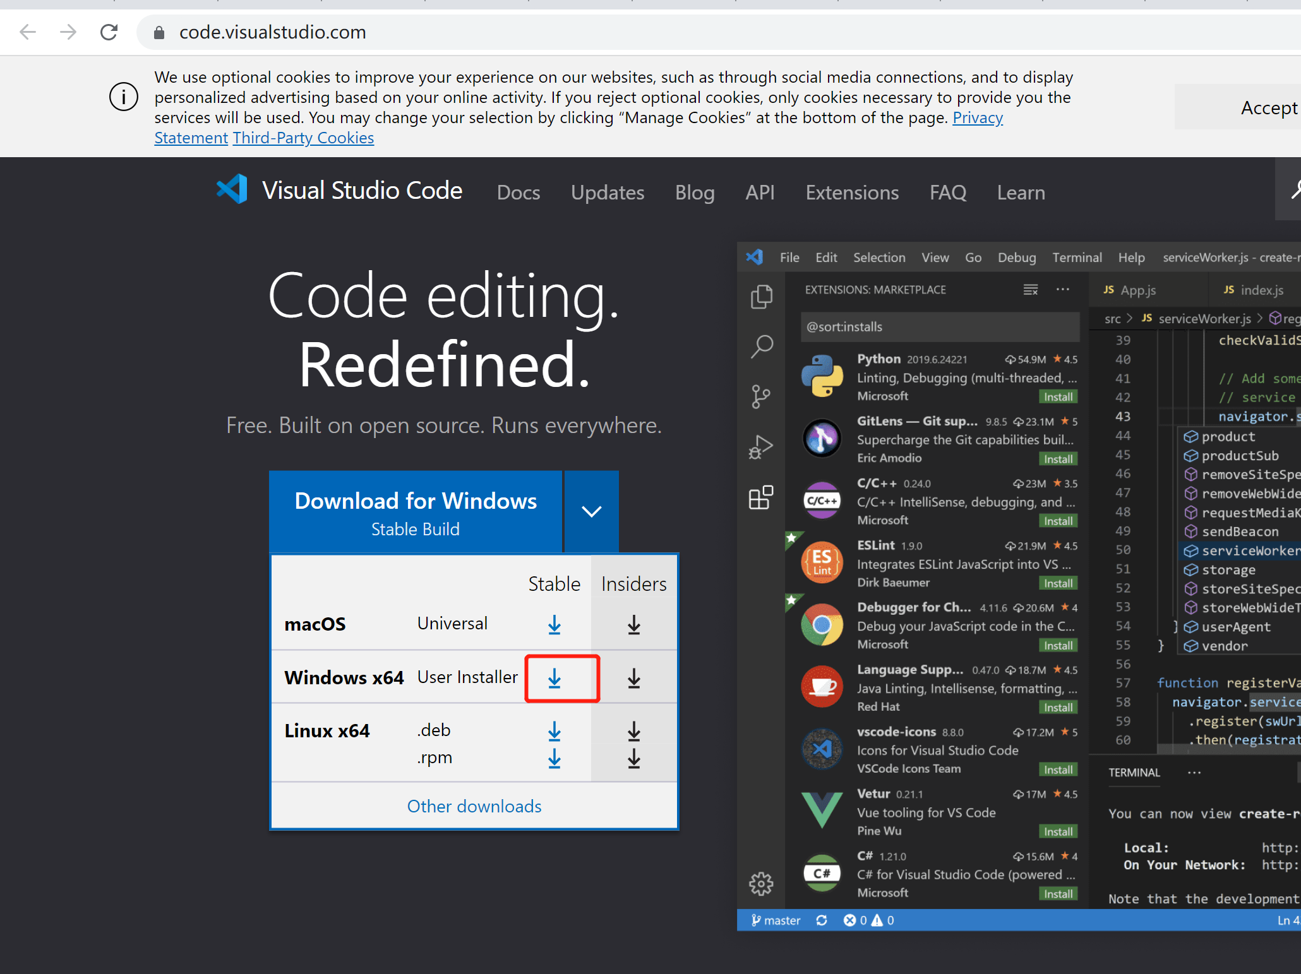Click the master branch status item

(776, 920)
